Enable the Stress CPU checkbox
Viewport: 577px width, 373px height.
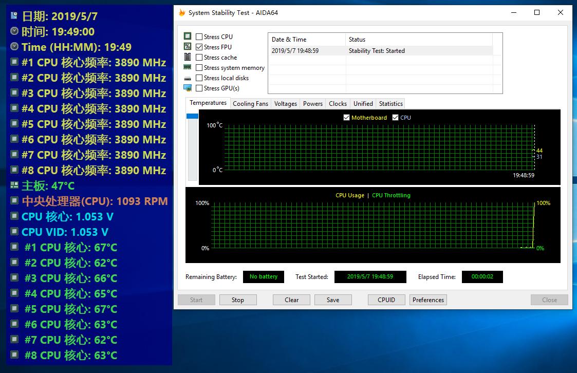pos(199,37)
